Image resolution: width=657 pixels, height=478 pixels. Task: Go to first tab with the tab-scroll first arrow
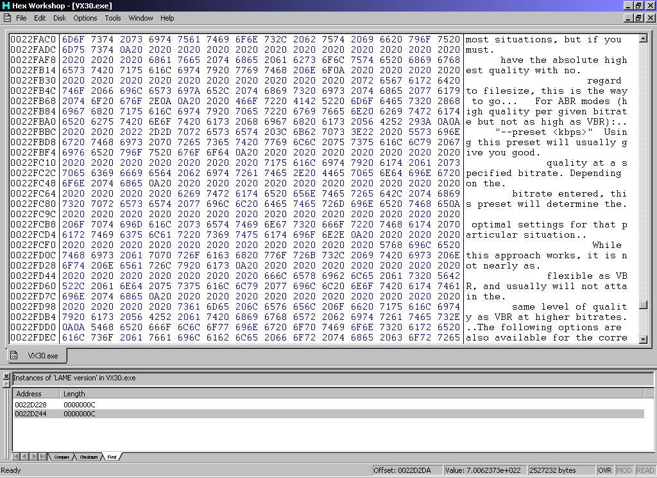[16, 456]
